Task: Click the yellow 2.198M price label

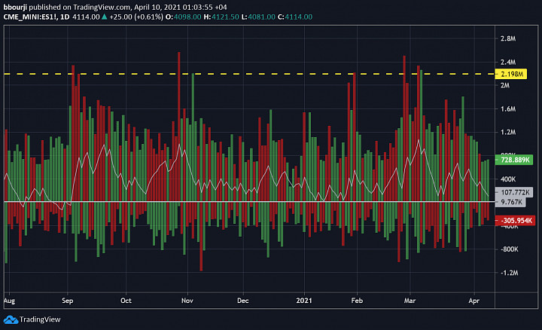Action: 511,74
